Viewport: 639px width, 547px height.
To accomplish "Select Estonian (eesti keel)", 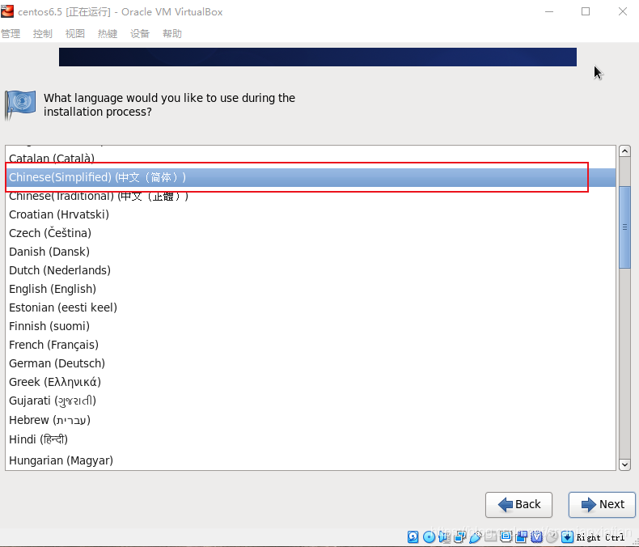I will (x=311, y=307).
